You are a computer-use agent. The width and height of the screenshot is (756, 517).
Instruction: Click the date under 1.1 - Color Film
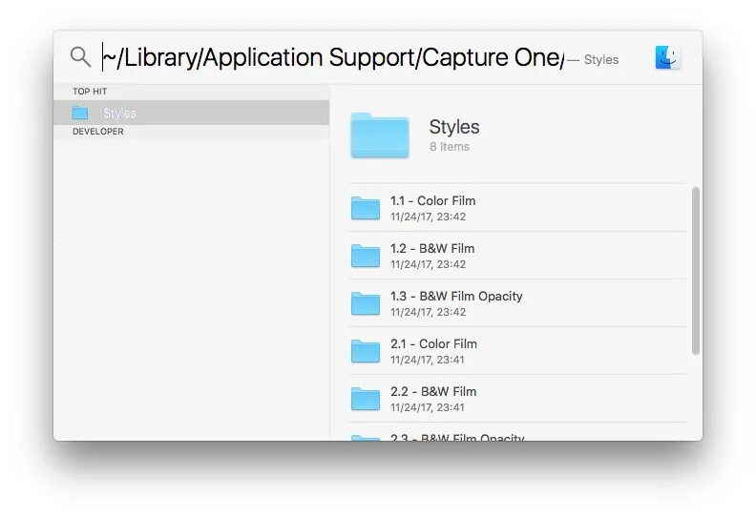tap(429, 217)
